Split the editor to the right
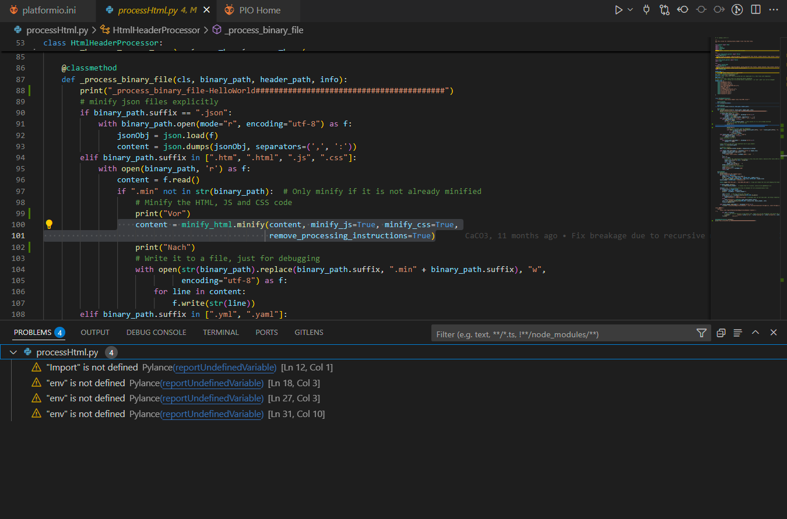Image resolution: width=787 pixels, height=519 pixels. (756, 10)
